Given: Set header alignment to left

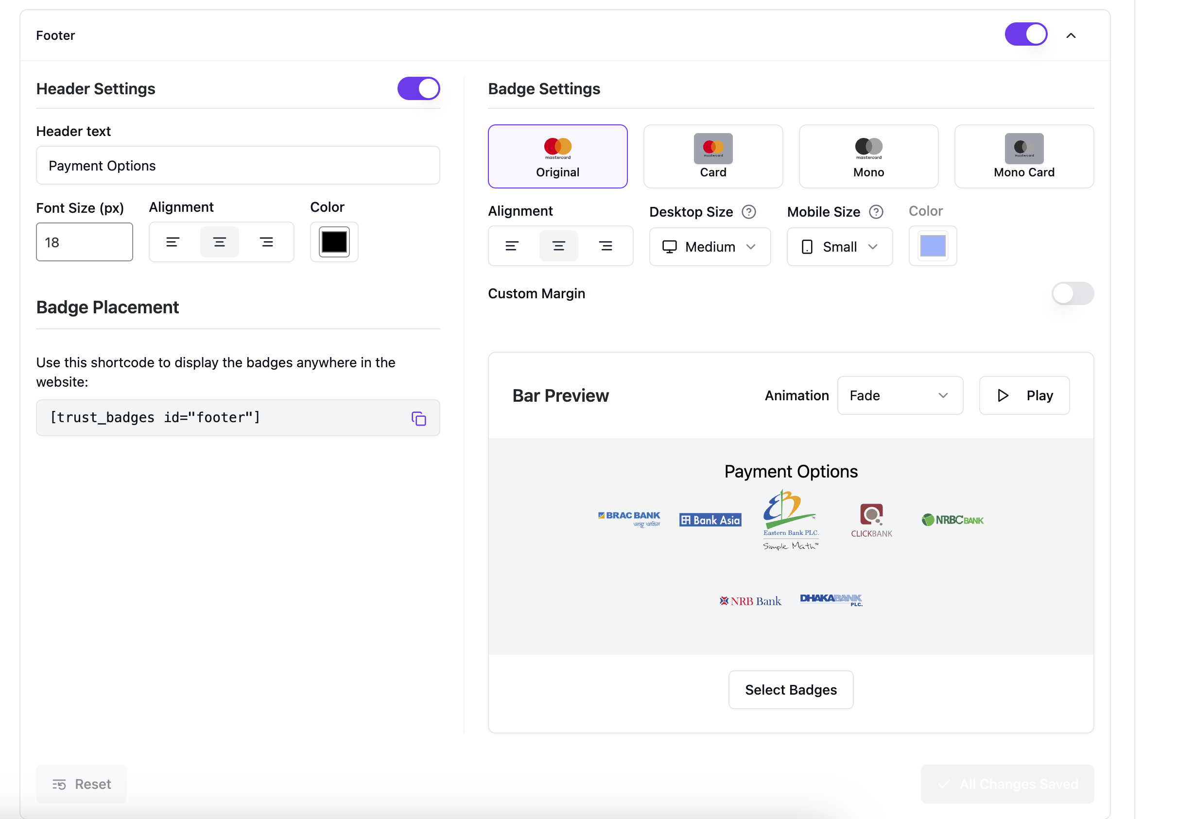Looking at the screenshot, I should click(x=173, y=242).
